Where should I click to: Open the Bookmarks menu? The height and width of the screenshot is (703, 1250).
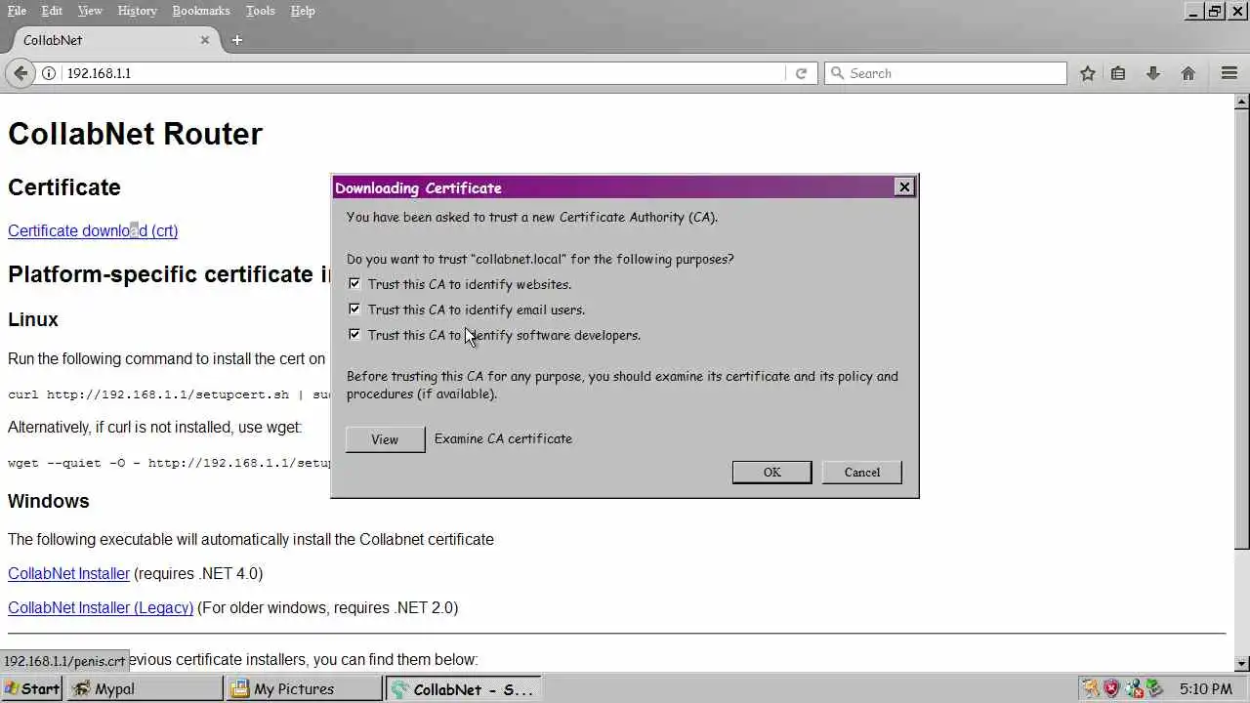click(x=201, y=11)
